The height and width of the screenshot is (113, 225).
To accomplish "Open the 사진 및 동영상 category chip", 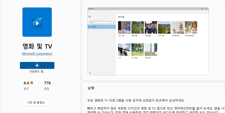I will click(x=36, y=103).
